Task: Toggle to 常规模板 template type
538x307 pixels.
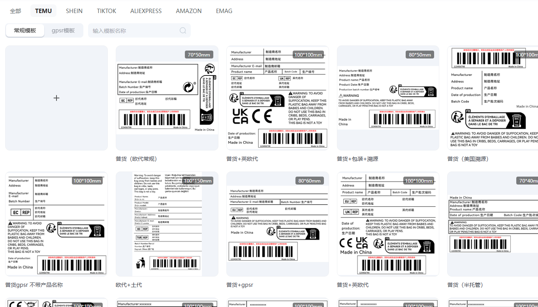Action: 25,30
